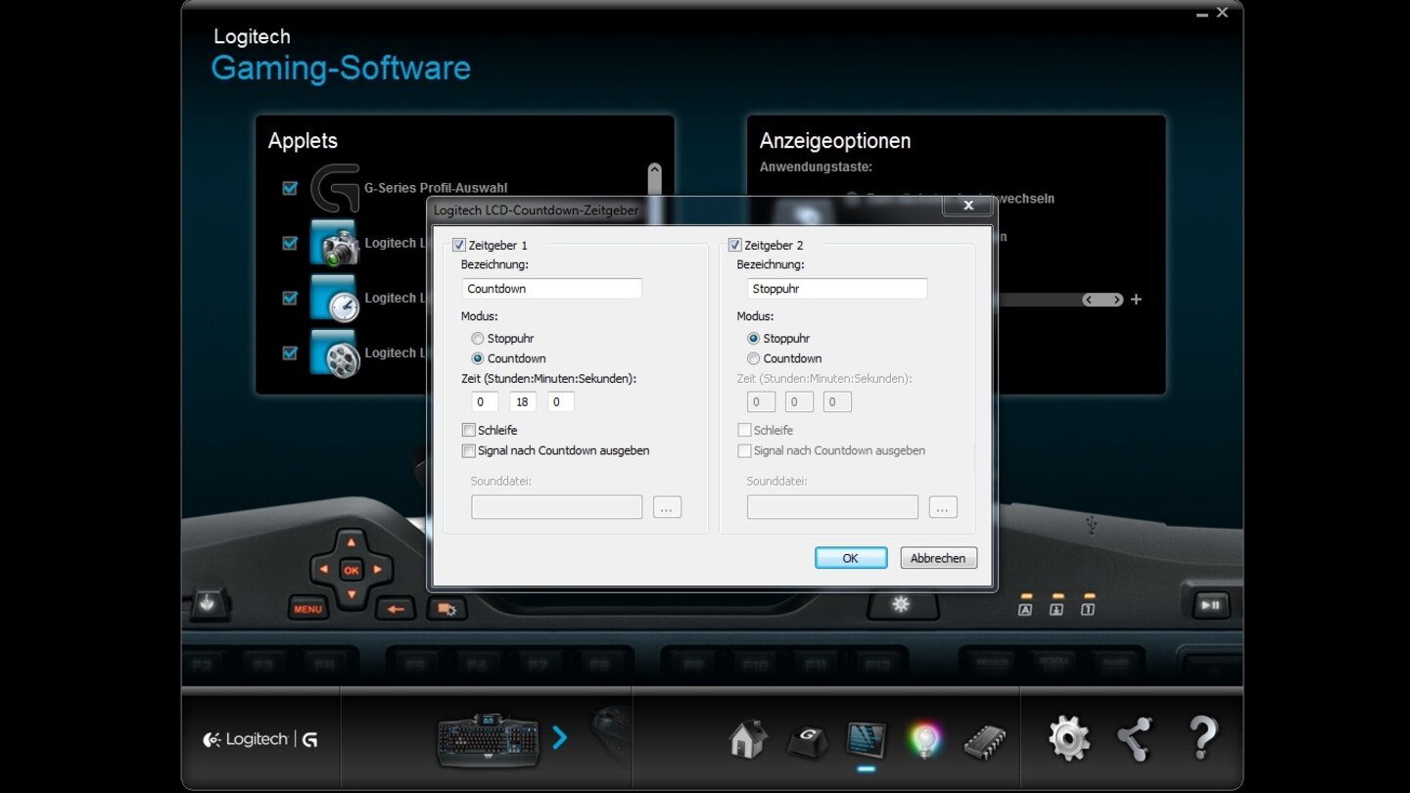
Task: Click the Zeitgeber 1 seconds field
Action: click(x=561, y=401)
